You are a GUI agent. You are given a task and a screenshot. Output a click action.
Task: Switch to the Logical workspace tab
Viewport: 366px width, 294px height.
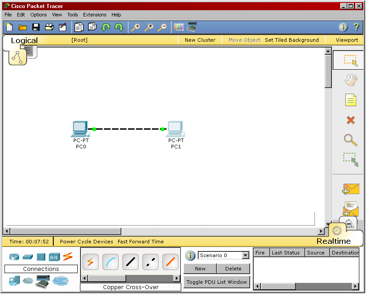coord(24,40)
